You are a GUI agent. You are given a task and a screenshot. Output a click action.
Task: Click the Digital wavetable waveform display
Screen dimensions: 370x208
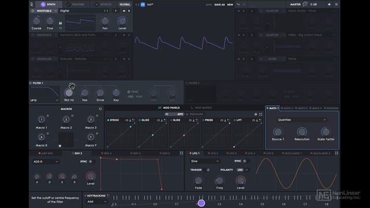(x=80, y=22)
